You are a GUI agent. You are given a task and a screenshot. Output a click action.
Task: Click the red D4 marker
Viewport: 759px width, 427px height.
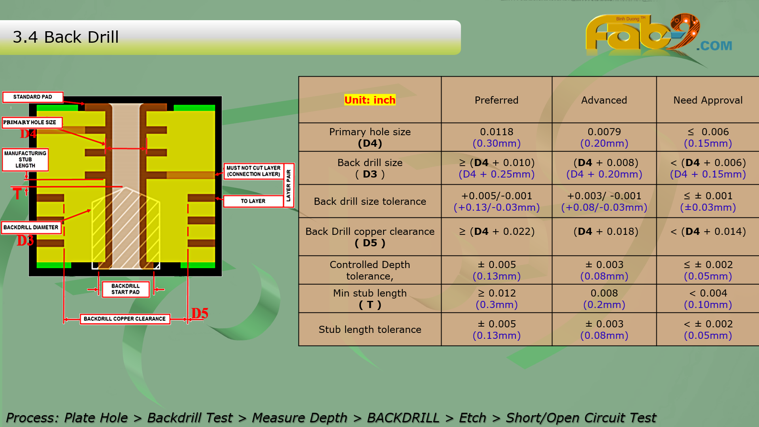tap(28, 134)
